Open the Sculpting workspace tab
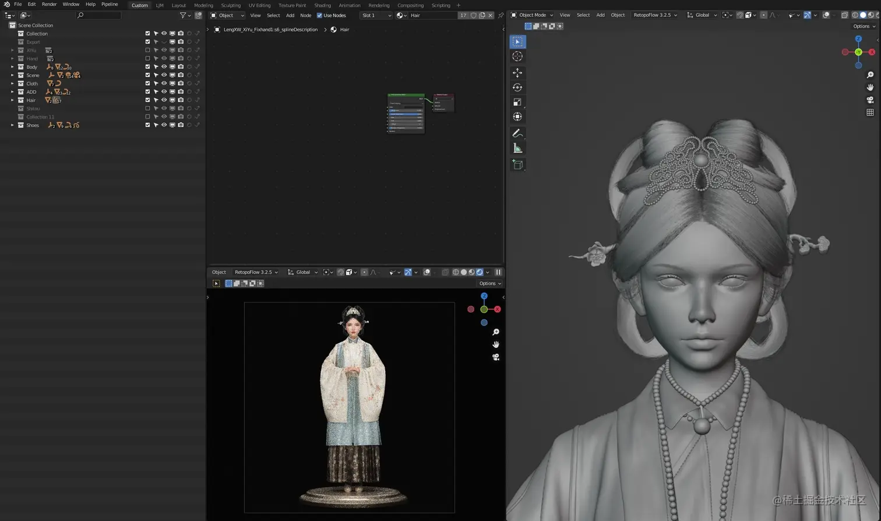The image size is (881, 521). click(231, 5)
